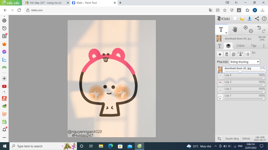The height and width of the screenshot is (150, 268).
Task: Reload the kleki.com page
Action: [19, 10]
